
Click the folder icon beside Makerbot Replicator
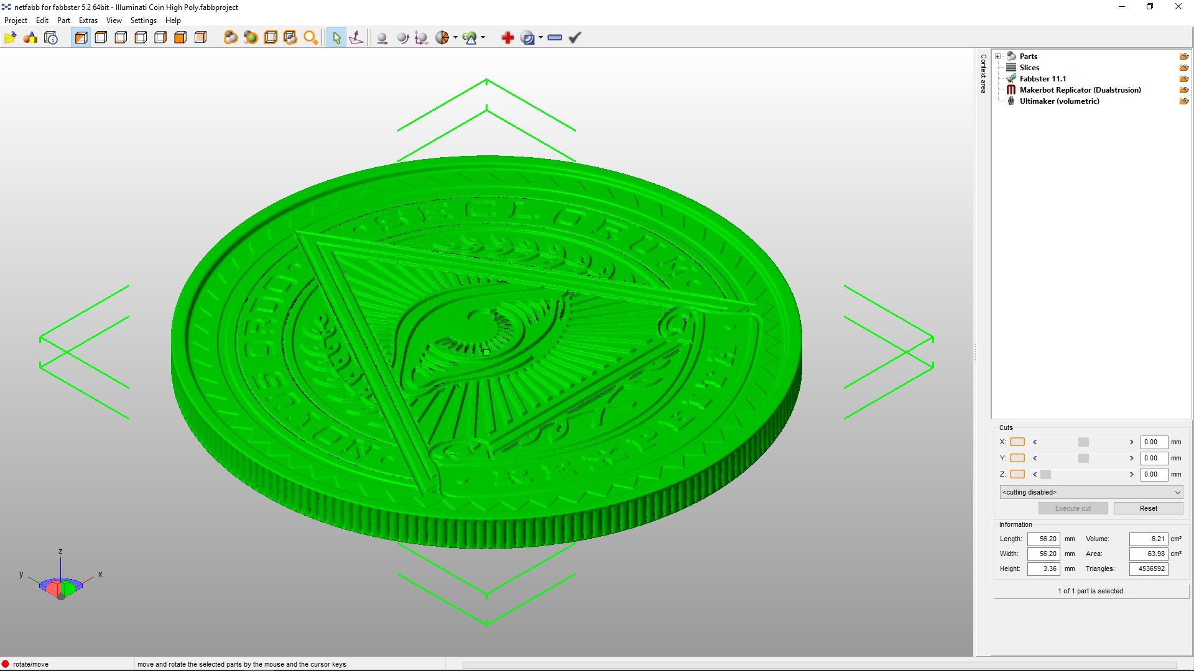click(x=1184, y=90)
